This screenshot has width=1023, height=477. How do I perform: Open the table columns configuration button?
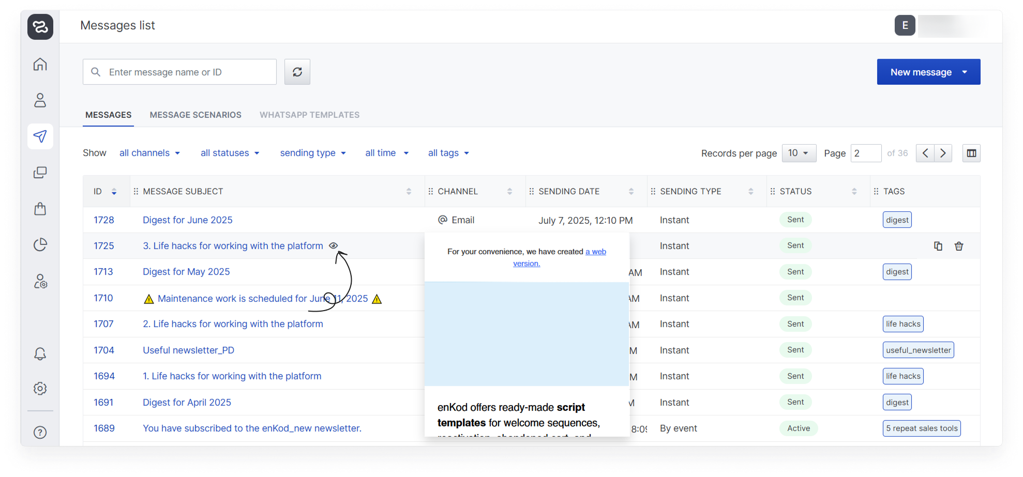tap(971, 153)
